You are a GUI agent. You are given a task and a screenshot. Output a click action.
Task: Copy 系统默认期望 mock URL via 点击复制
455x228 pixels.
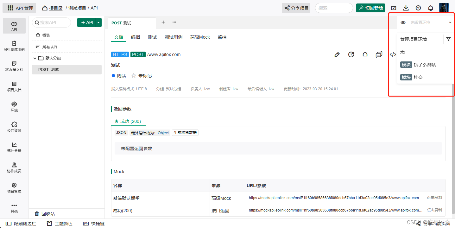point(434,198)
